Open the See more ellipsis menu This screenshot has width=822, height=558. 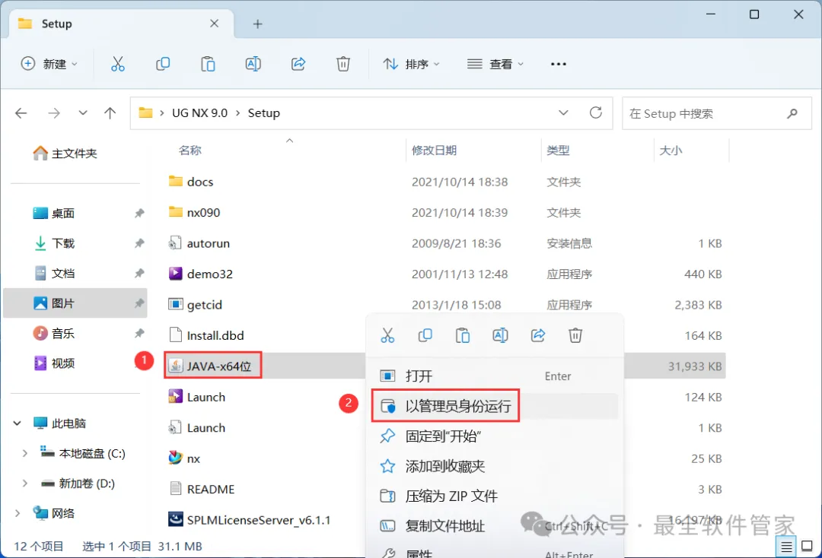(x=559, y=64)
